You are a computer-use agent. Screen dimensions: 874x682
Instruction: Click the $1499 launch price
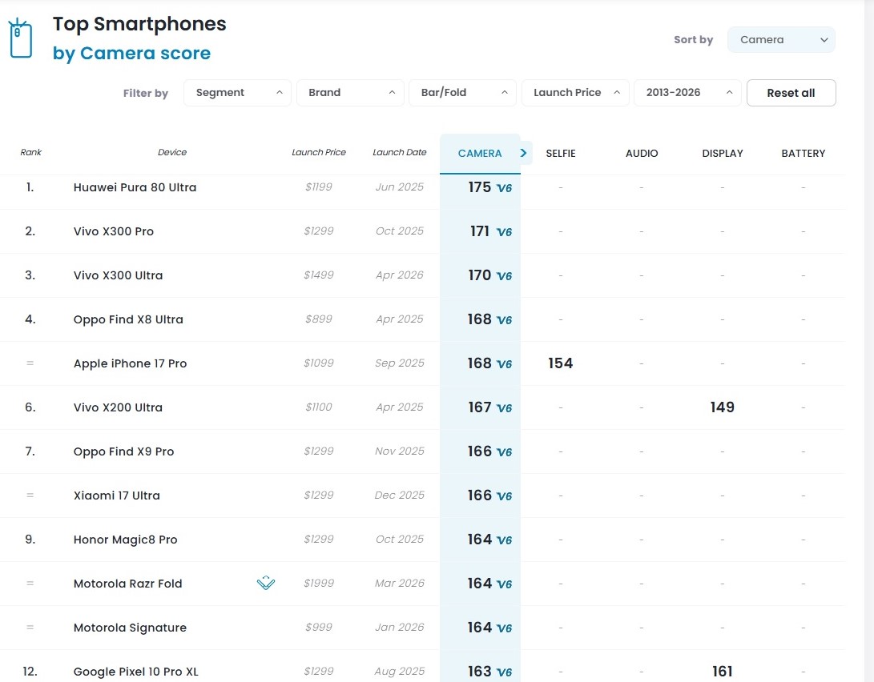pos(319,275)
